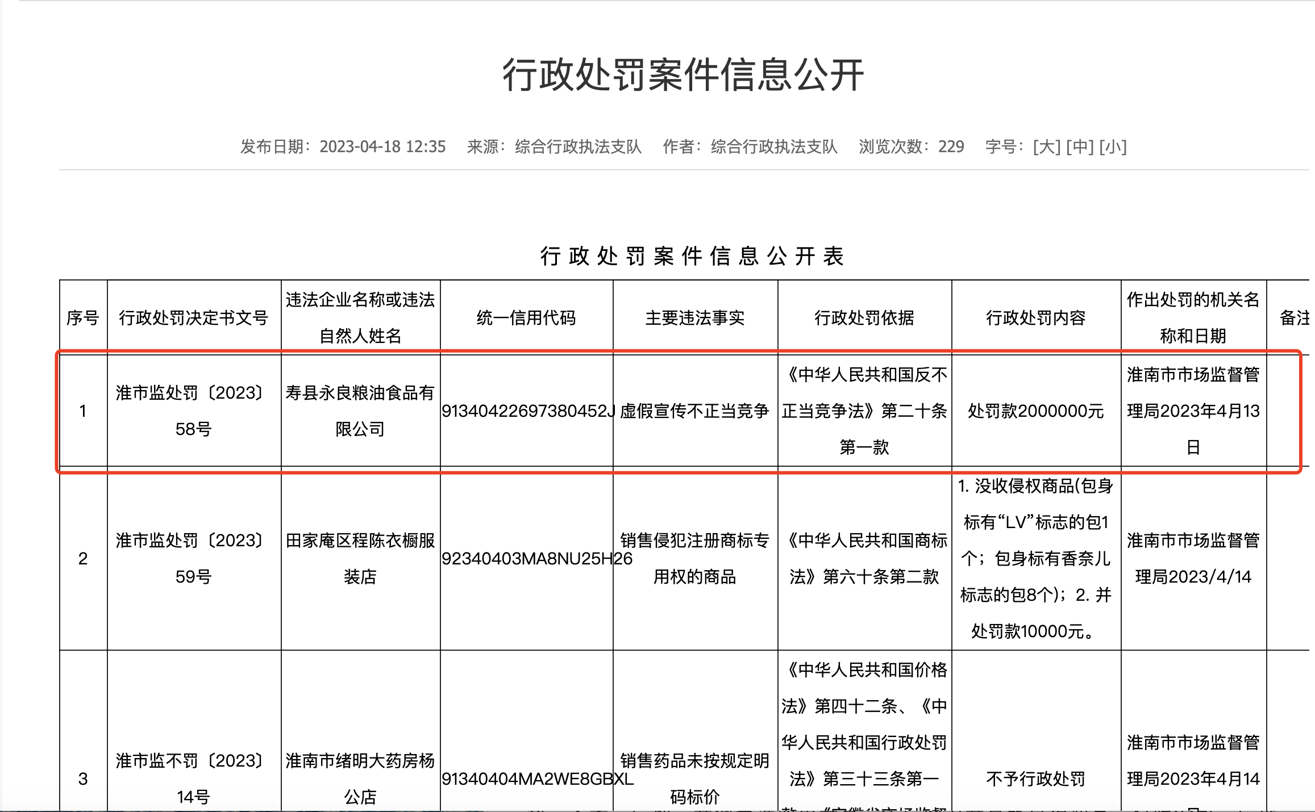The image size is (1315, 812).
Task: Click credit code 92340403MA8NU25H26
Action: point(537,558)
